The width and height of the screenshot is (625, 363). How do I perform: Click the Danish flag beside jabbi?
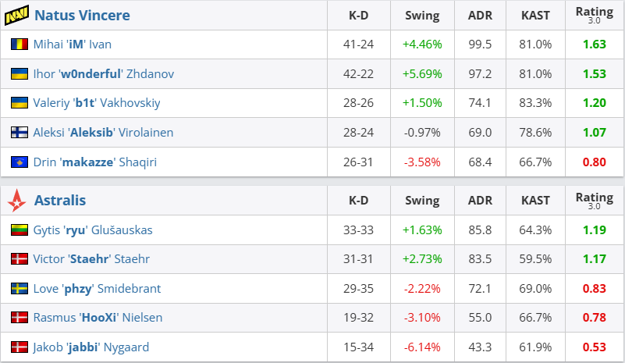[20, 347]
